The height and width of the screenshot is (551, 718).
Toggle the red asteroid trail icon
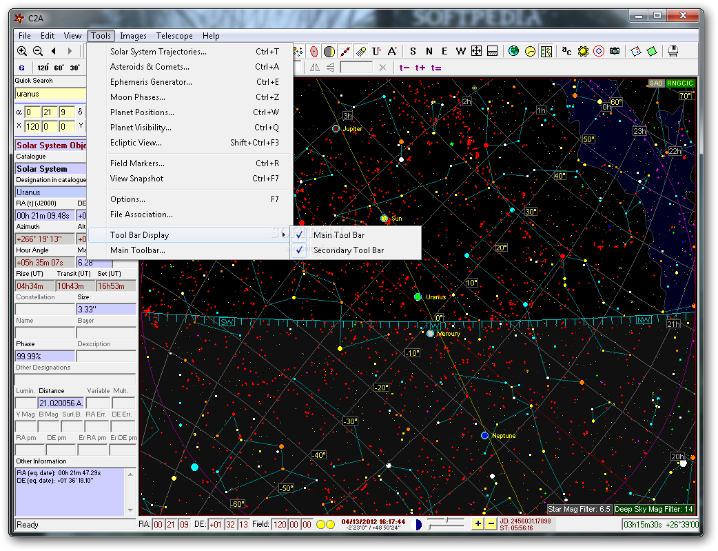[x=345, y=51]
